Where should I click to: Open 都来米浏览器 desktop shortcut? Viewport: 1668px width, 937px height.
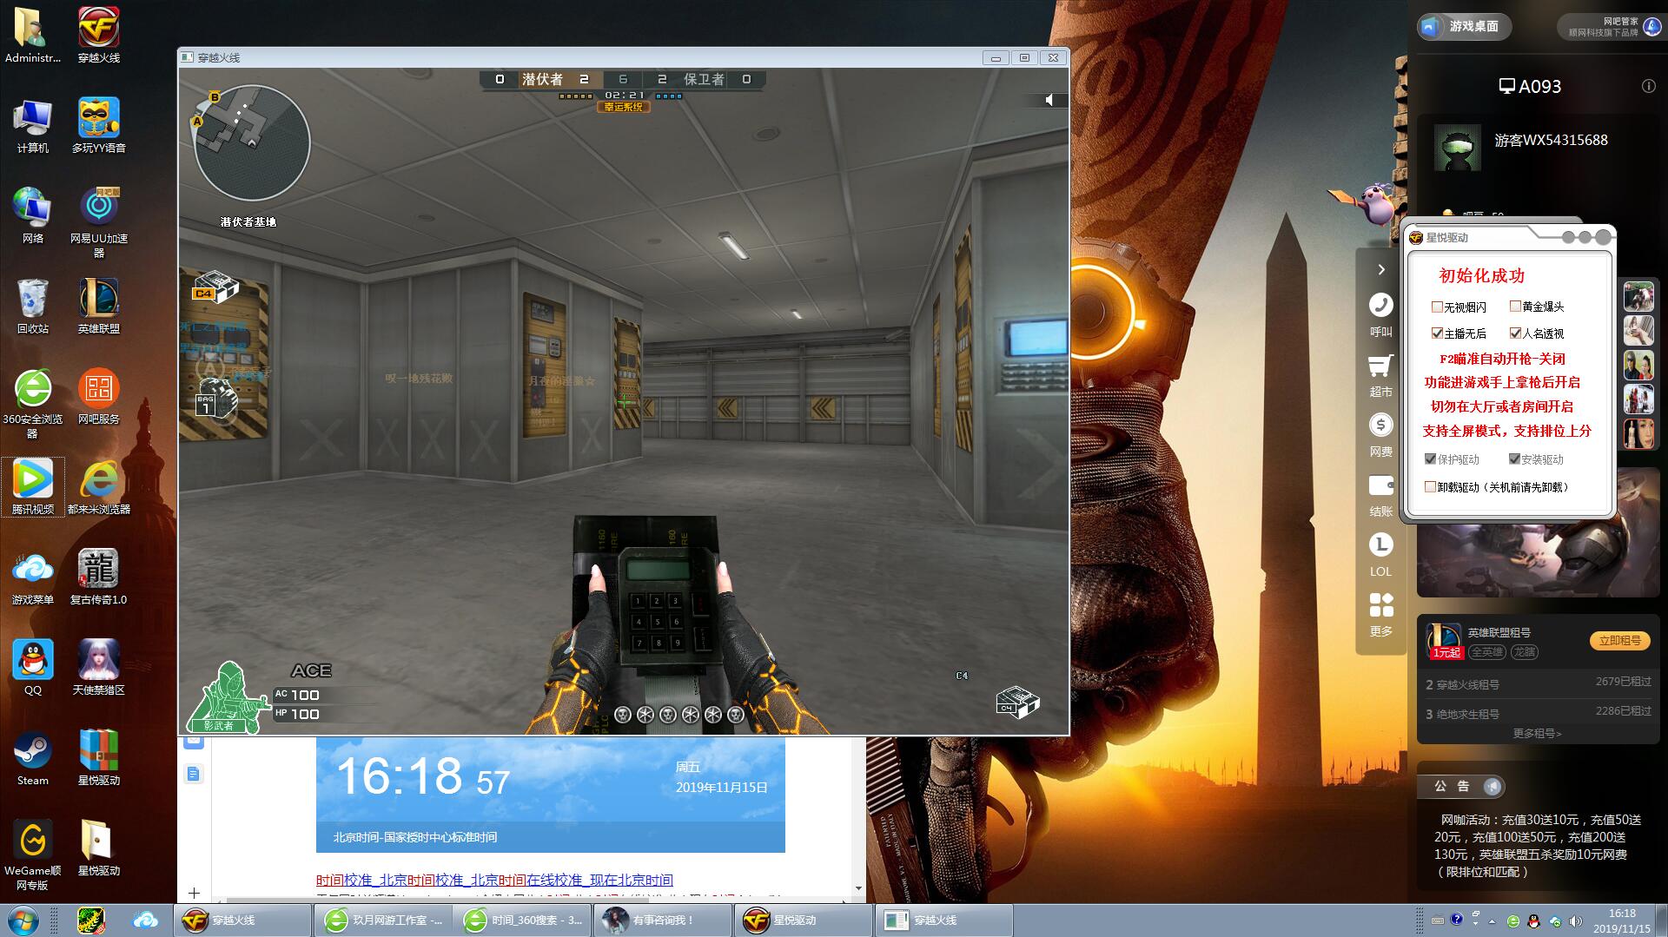pos(98,488)
